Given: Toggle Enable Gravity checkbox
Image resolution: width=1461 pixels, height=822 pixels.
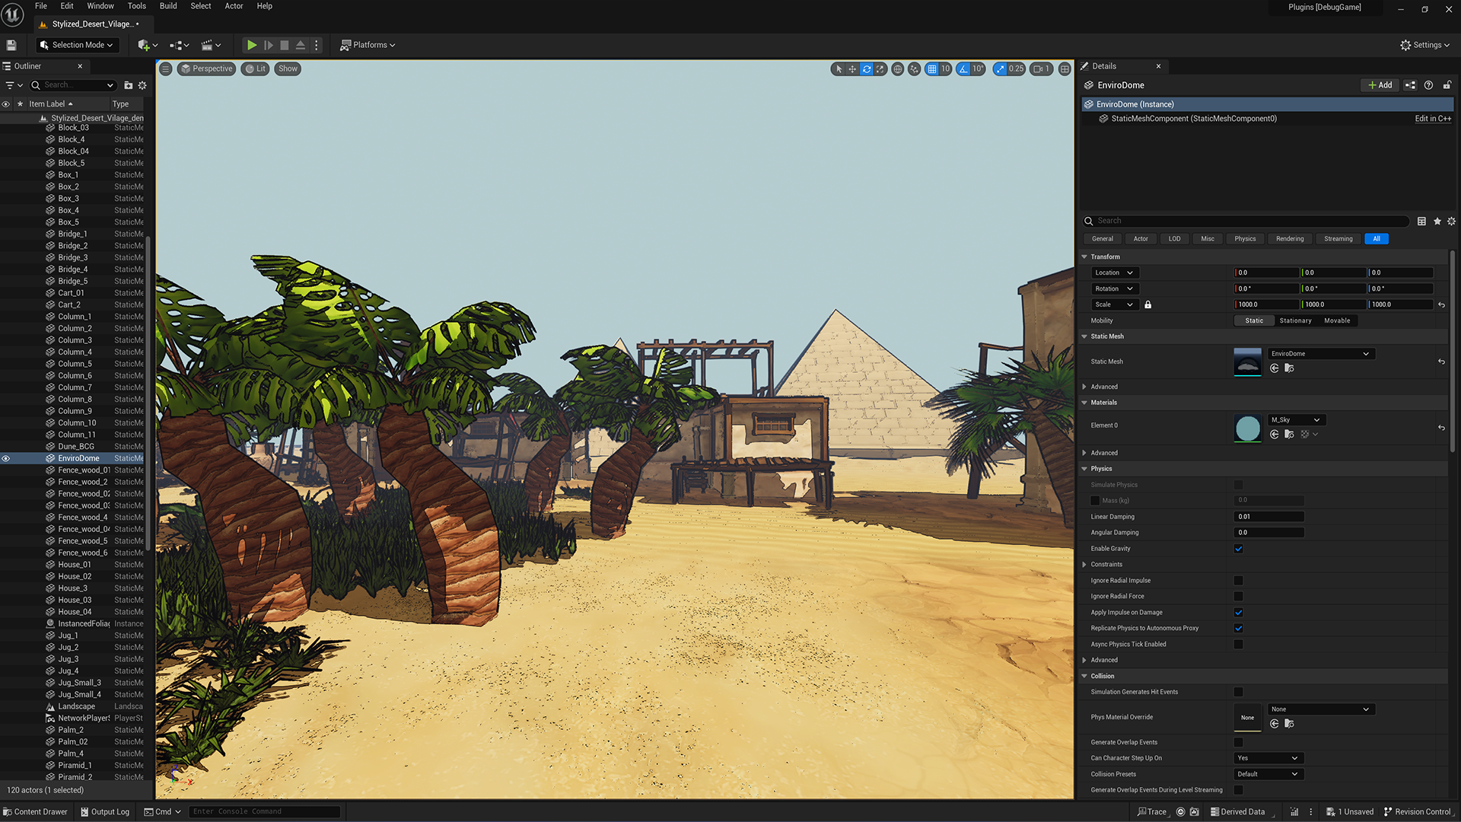Looking at the screenshot, I should click(1238, 549).
